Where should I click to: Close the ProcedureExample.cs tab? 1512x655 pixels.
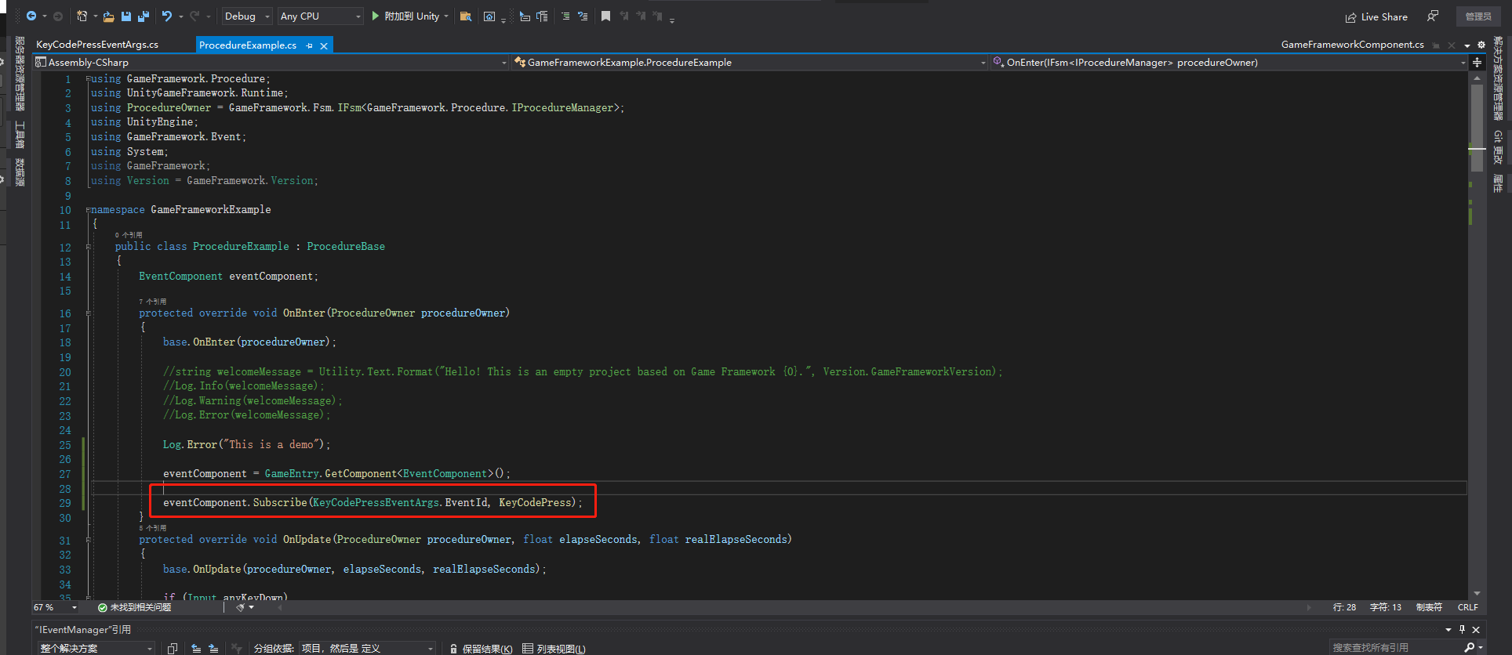(324, 45)
